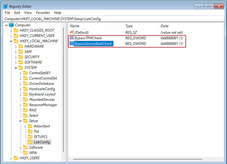Viewport: 227px width, 164px height.
Task: Click the Setup folder icon
Action: point(25,121)
